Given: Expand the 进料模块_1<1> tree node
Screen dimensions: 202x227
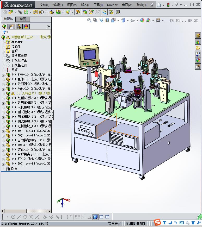Looking at the screenshot, I should (x=3, y=127).
